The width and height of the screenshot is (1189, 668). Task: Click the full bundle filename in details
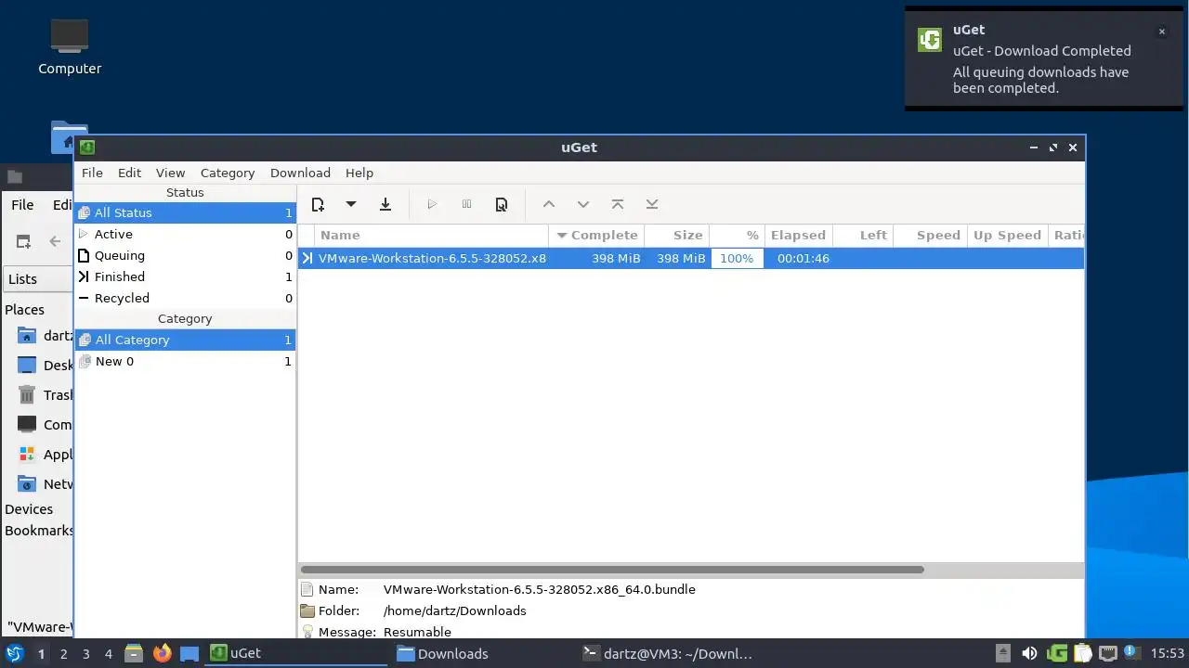540,589
